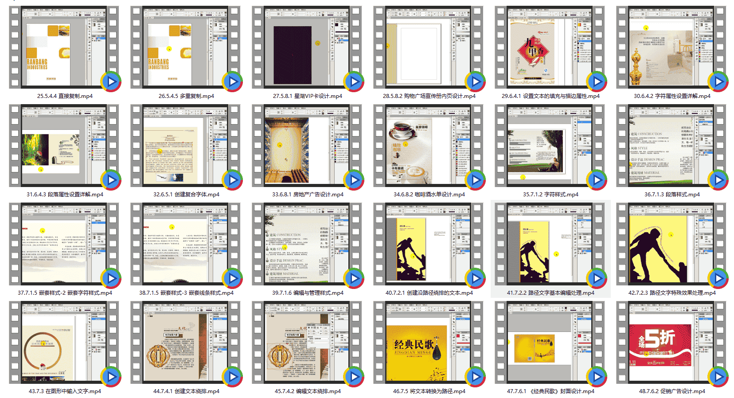The height and width of the screenshot is (398, 734).
Task: Click play badge on 38.7.1.5 嵌套样式-3 嵌套线条样式
Action: 232,278
